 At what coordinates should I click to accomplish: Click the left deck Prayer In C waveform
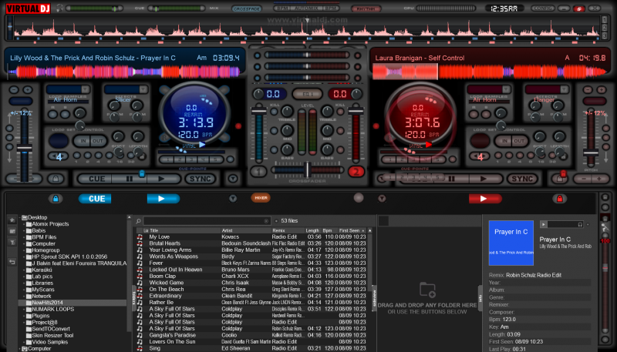click(125, 72)
